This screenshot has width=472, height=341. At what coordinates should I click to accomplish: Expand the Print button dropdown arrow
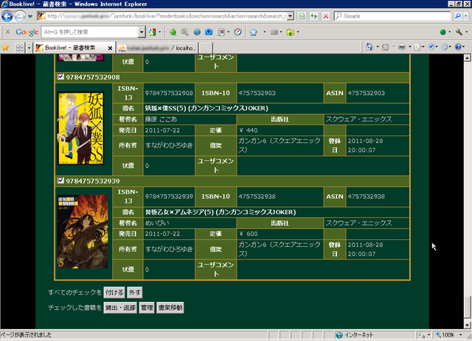click(409, 47)
